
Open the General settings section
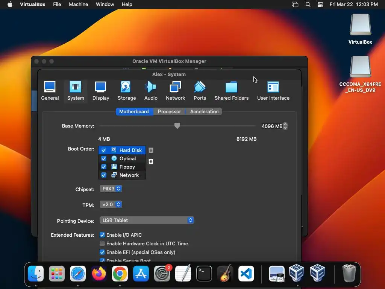[50, 91]
